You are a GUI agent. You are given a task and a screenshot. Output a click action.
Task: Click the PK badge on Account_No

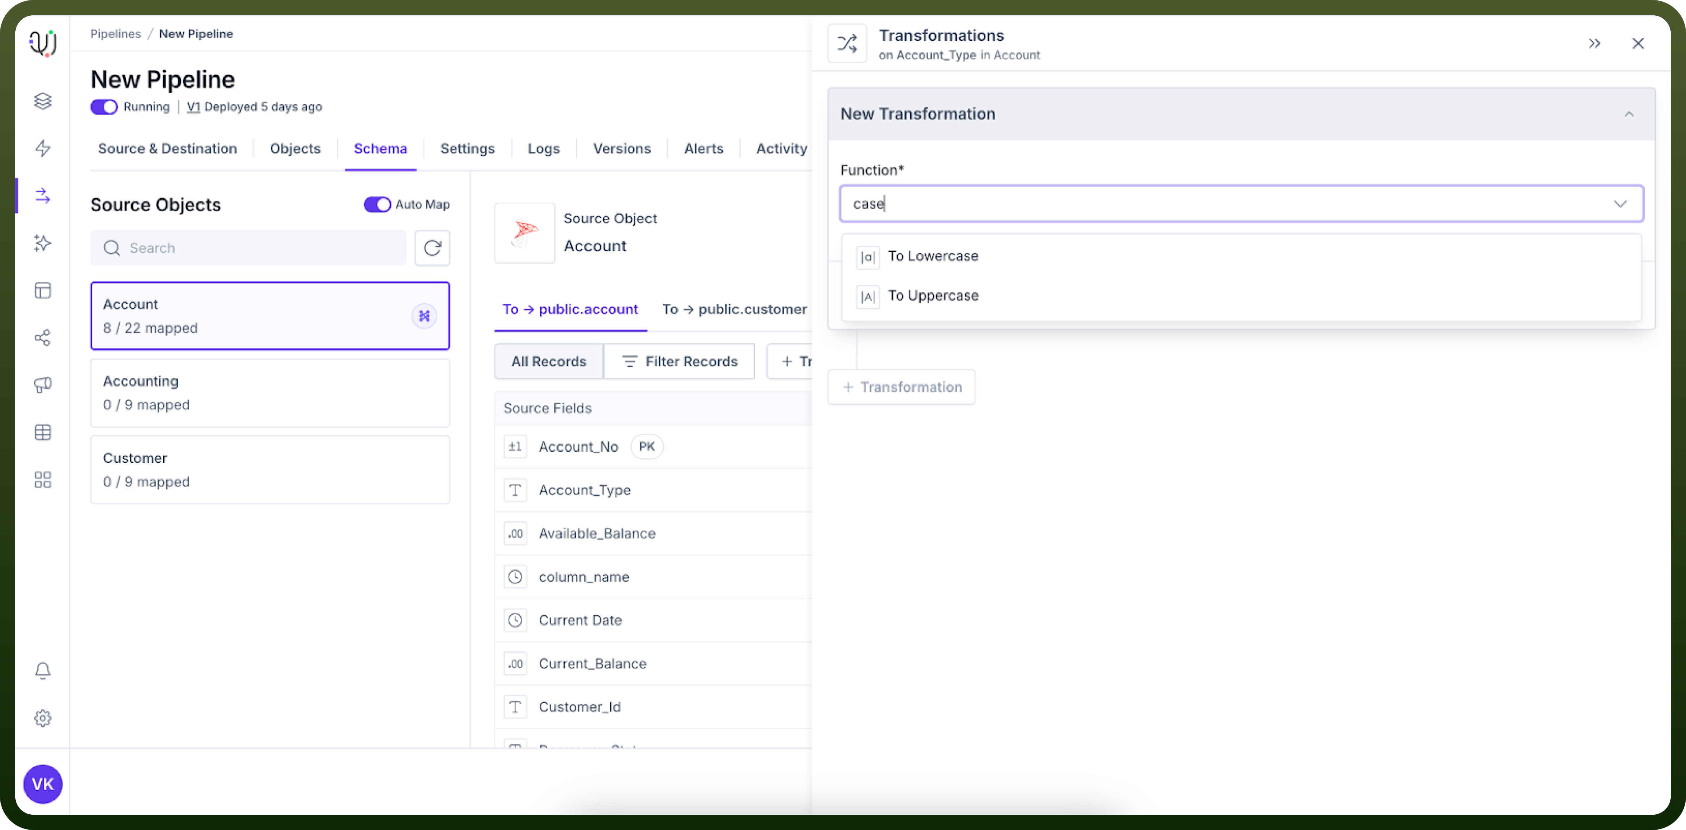pos(646,447)
